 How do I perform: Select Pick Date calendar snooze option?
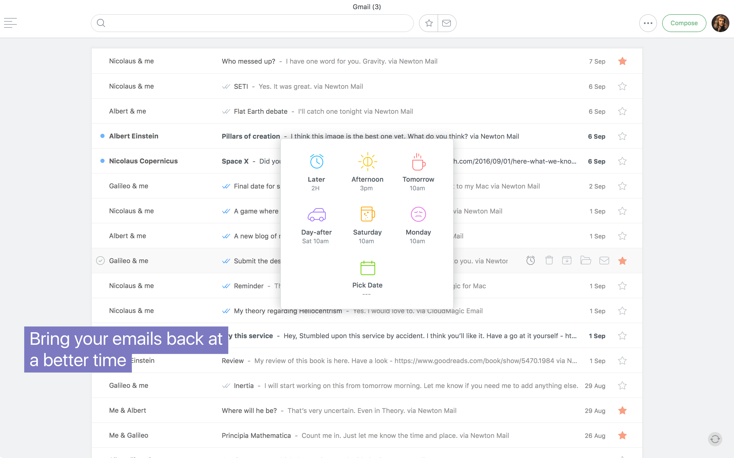367,278
